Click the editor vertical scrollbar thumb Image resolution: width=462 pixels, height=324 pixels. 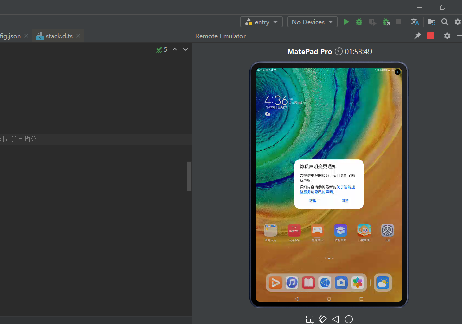point(189,176)
